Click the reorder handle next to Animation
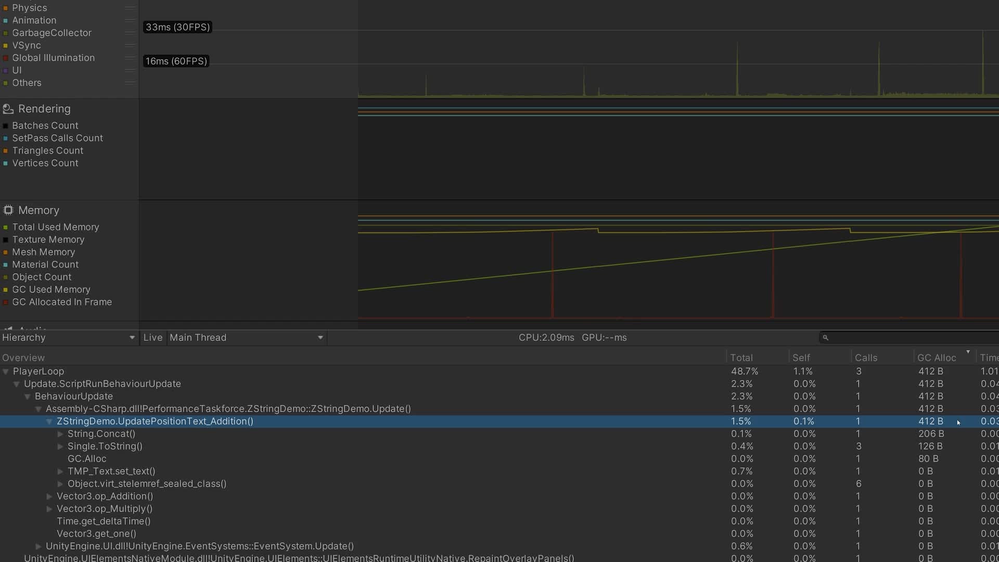The width and height of the screenshot is (999, 562). tap(130, 20)
